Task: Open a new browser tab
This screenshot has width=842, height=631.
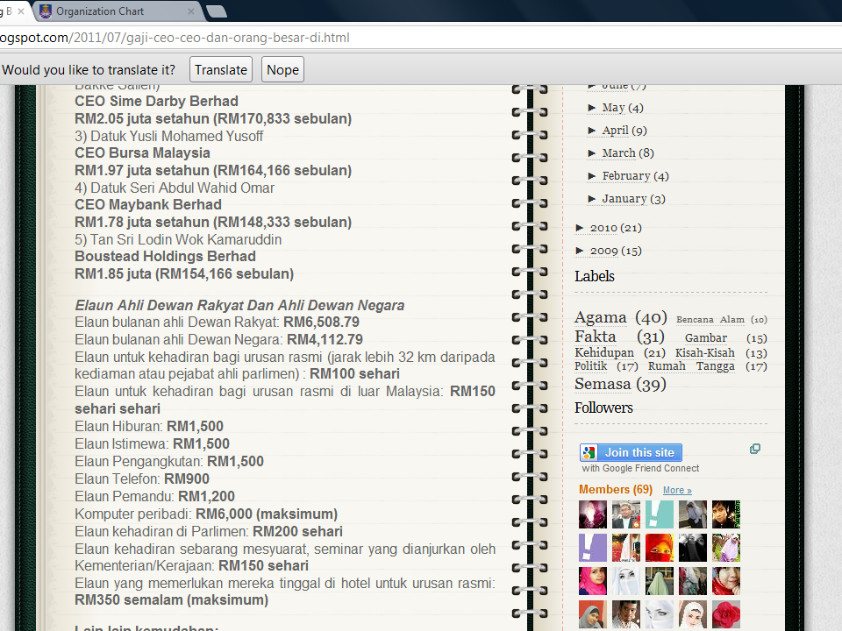Action: pyautogui.click(x=217, y=11)
